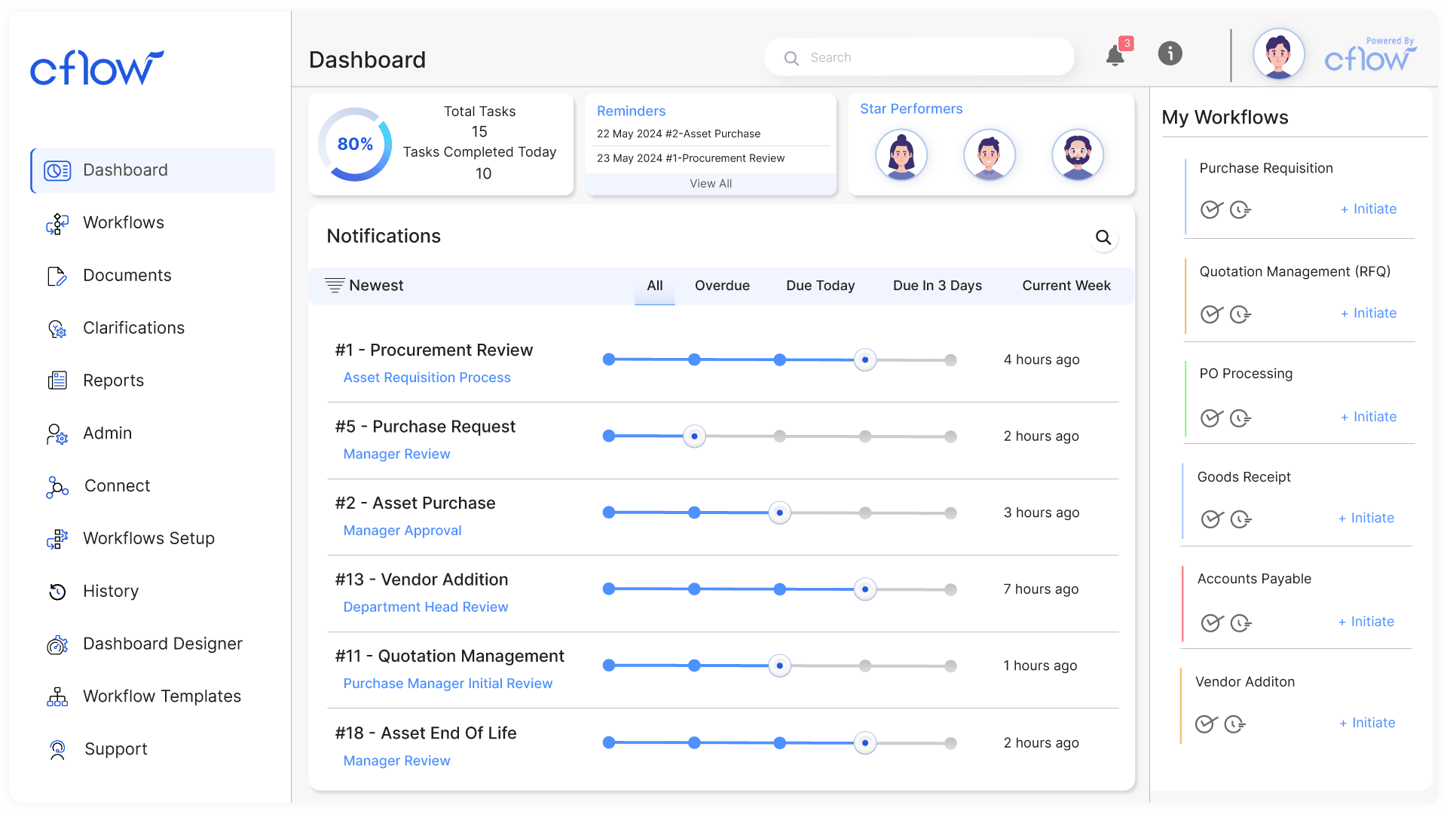Viewport: 1447px width, 814px height.
Task: Open the Workflows section from the sidebar
Action: pyautogui.click(x=123, y=222)
